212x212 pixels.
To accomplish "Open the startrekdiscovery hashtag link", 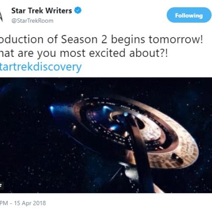I will click(41, 66).
